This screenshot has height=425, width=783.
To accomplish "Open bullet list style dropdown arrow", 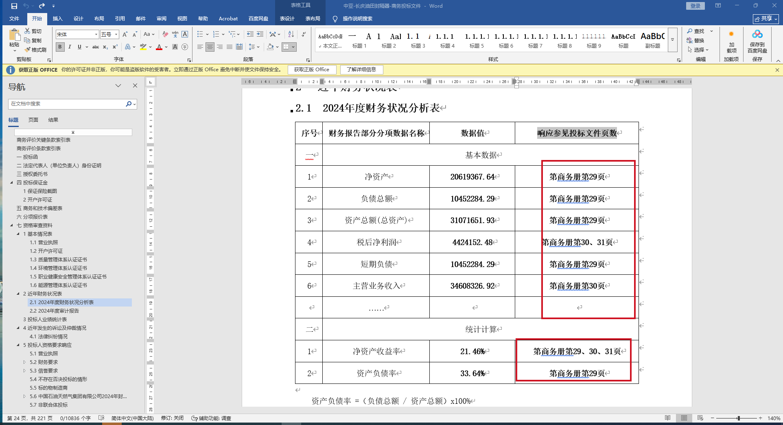I will pyautogui.click(x=207, y=35).
